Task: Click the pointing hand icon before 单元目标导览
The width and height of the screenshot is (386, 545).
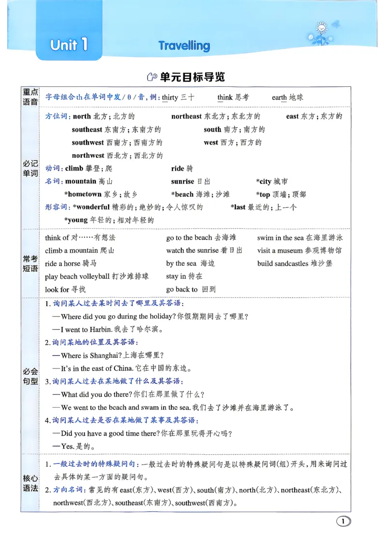Action: click(152, 77)
